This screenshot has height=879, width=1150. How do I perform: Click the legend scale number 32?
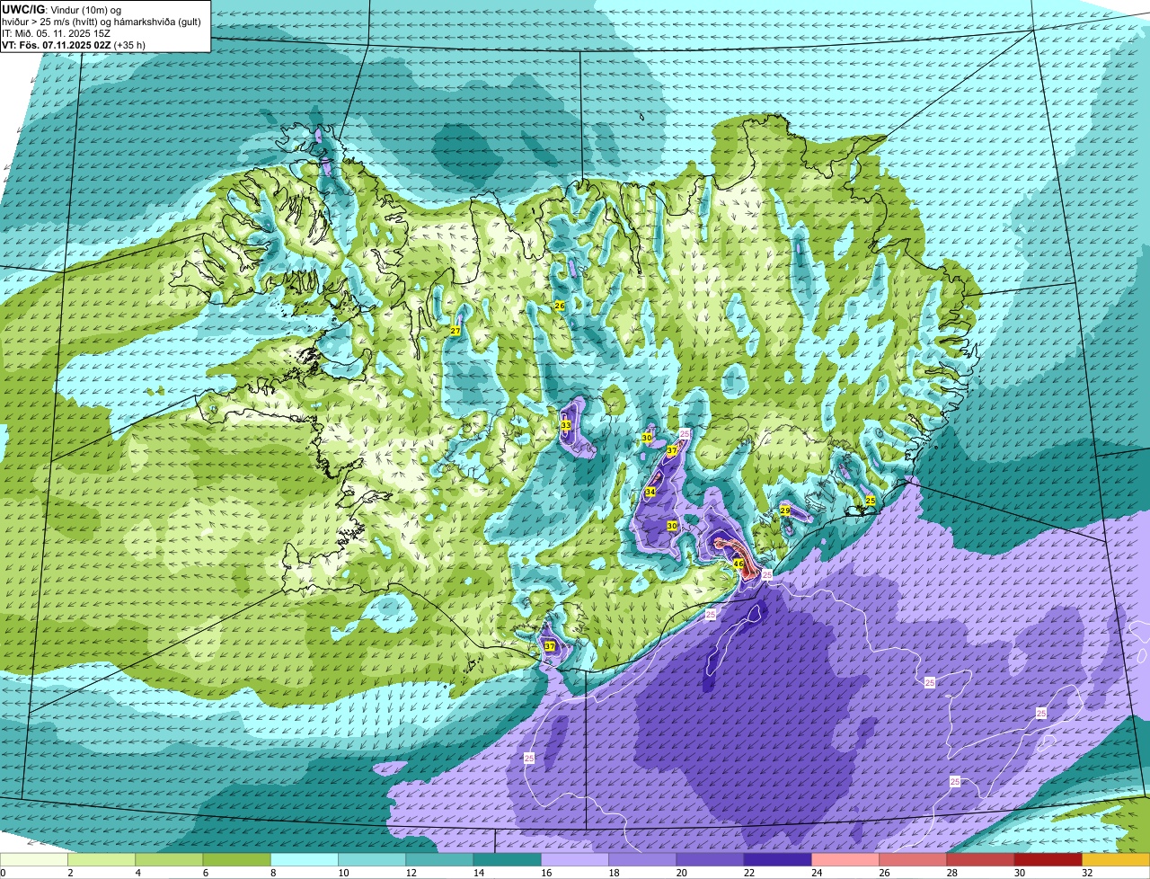[1087, 873]
